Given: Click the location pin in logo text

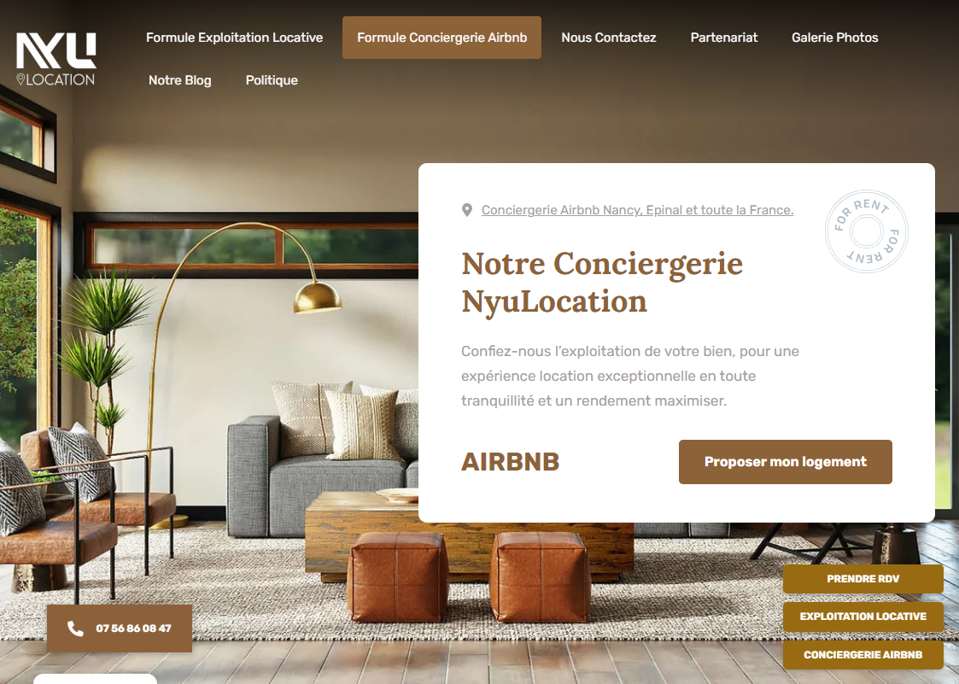Looking at the screenshot, I should coord(20,79).
